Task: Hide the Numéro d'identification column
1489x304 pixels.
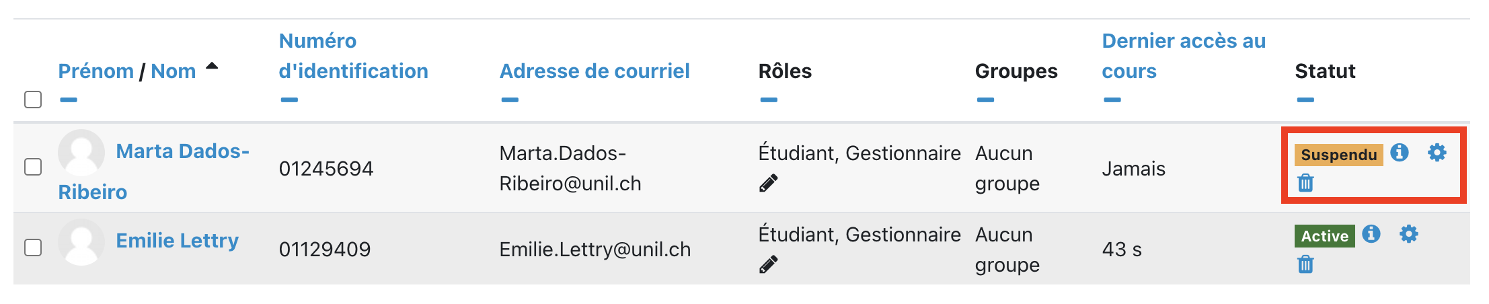Action: (x=289, y=100)
